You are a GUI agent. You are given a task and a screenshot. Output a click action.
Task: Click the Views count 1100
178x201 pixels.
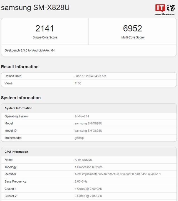pyautogui.click(x=78, y=83)
